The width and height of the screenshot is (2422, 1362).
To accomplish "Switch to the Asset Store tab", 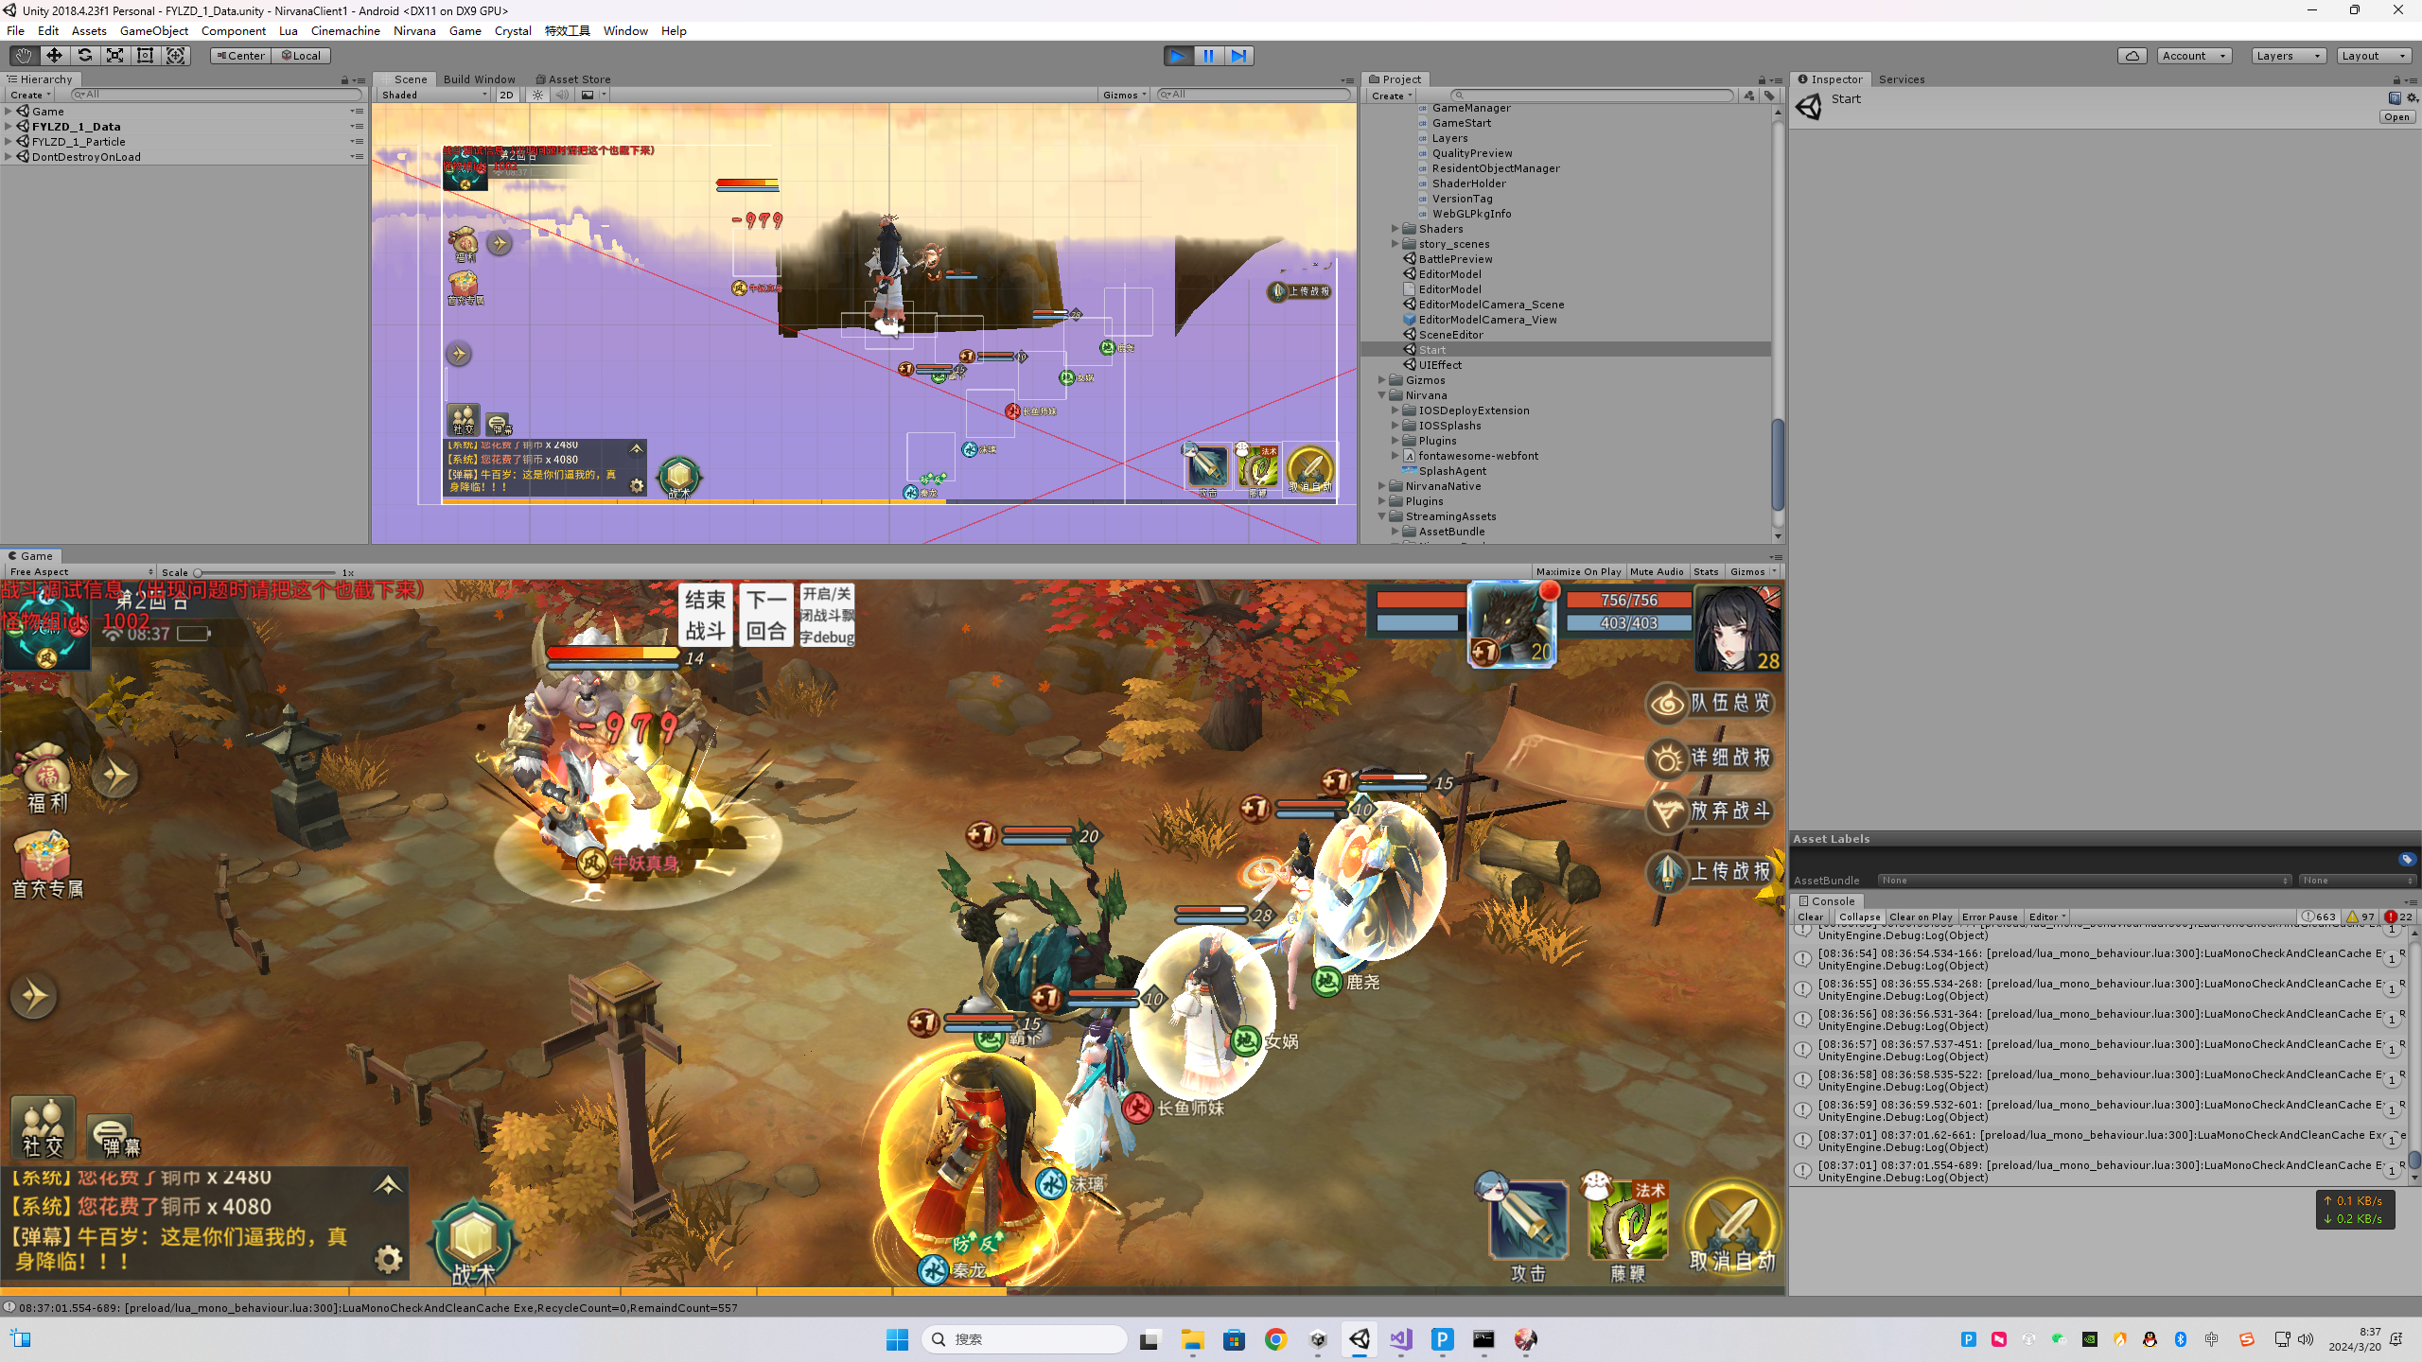I will (573, 79).
